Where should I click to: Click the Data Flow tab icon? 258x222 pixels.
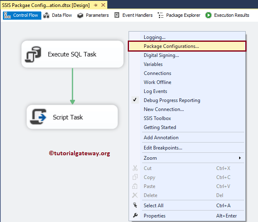[46, 15]
